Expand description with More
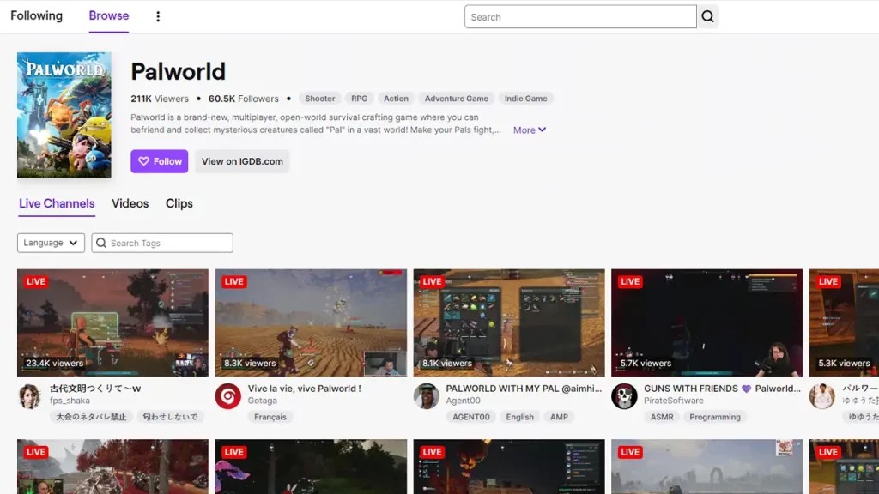The height and width of the screenshot is (494, 879). click(x=529, y=130)
